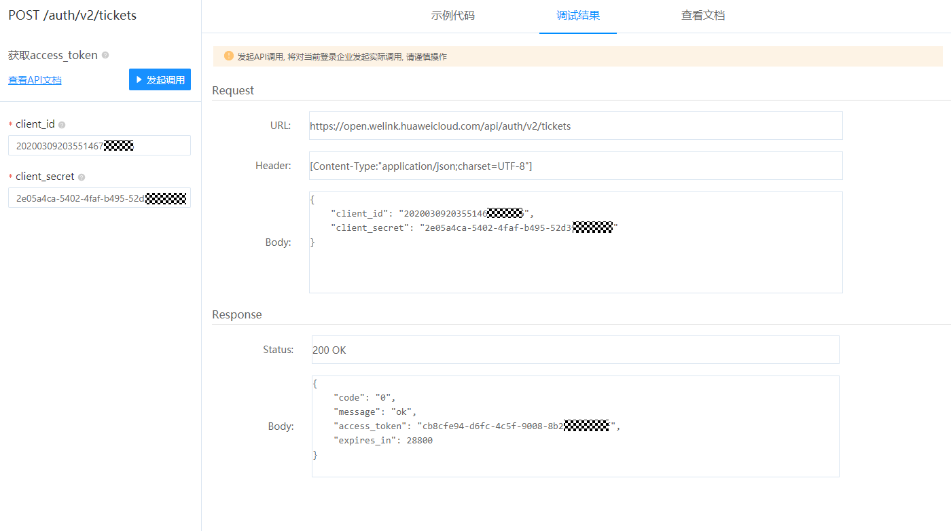Select the 调试结果 tab
Viewport: 951px width, 531px height.
pos(577,15)
